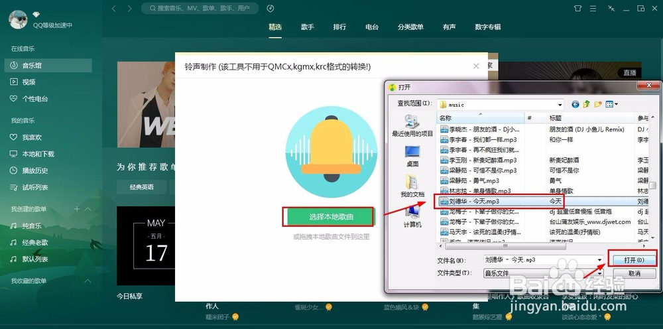Open the main menu hamburger icon
Image resolution: width=663 pixels, height=329 pixels.
coord(593,9)
